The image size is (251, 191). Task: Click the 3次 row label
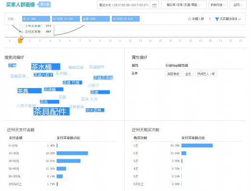pos(135,161)
